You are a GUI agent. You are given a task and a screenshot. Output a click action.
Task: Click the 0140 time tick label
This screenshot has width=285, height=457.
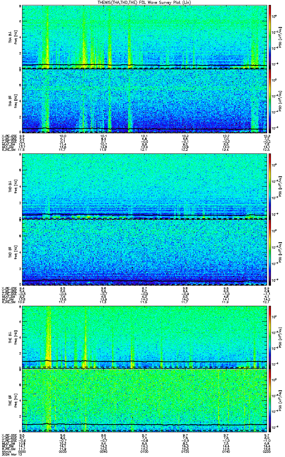[226, 452]
